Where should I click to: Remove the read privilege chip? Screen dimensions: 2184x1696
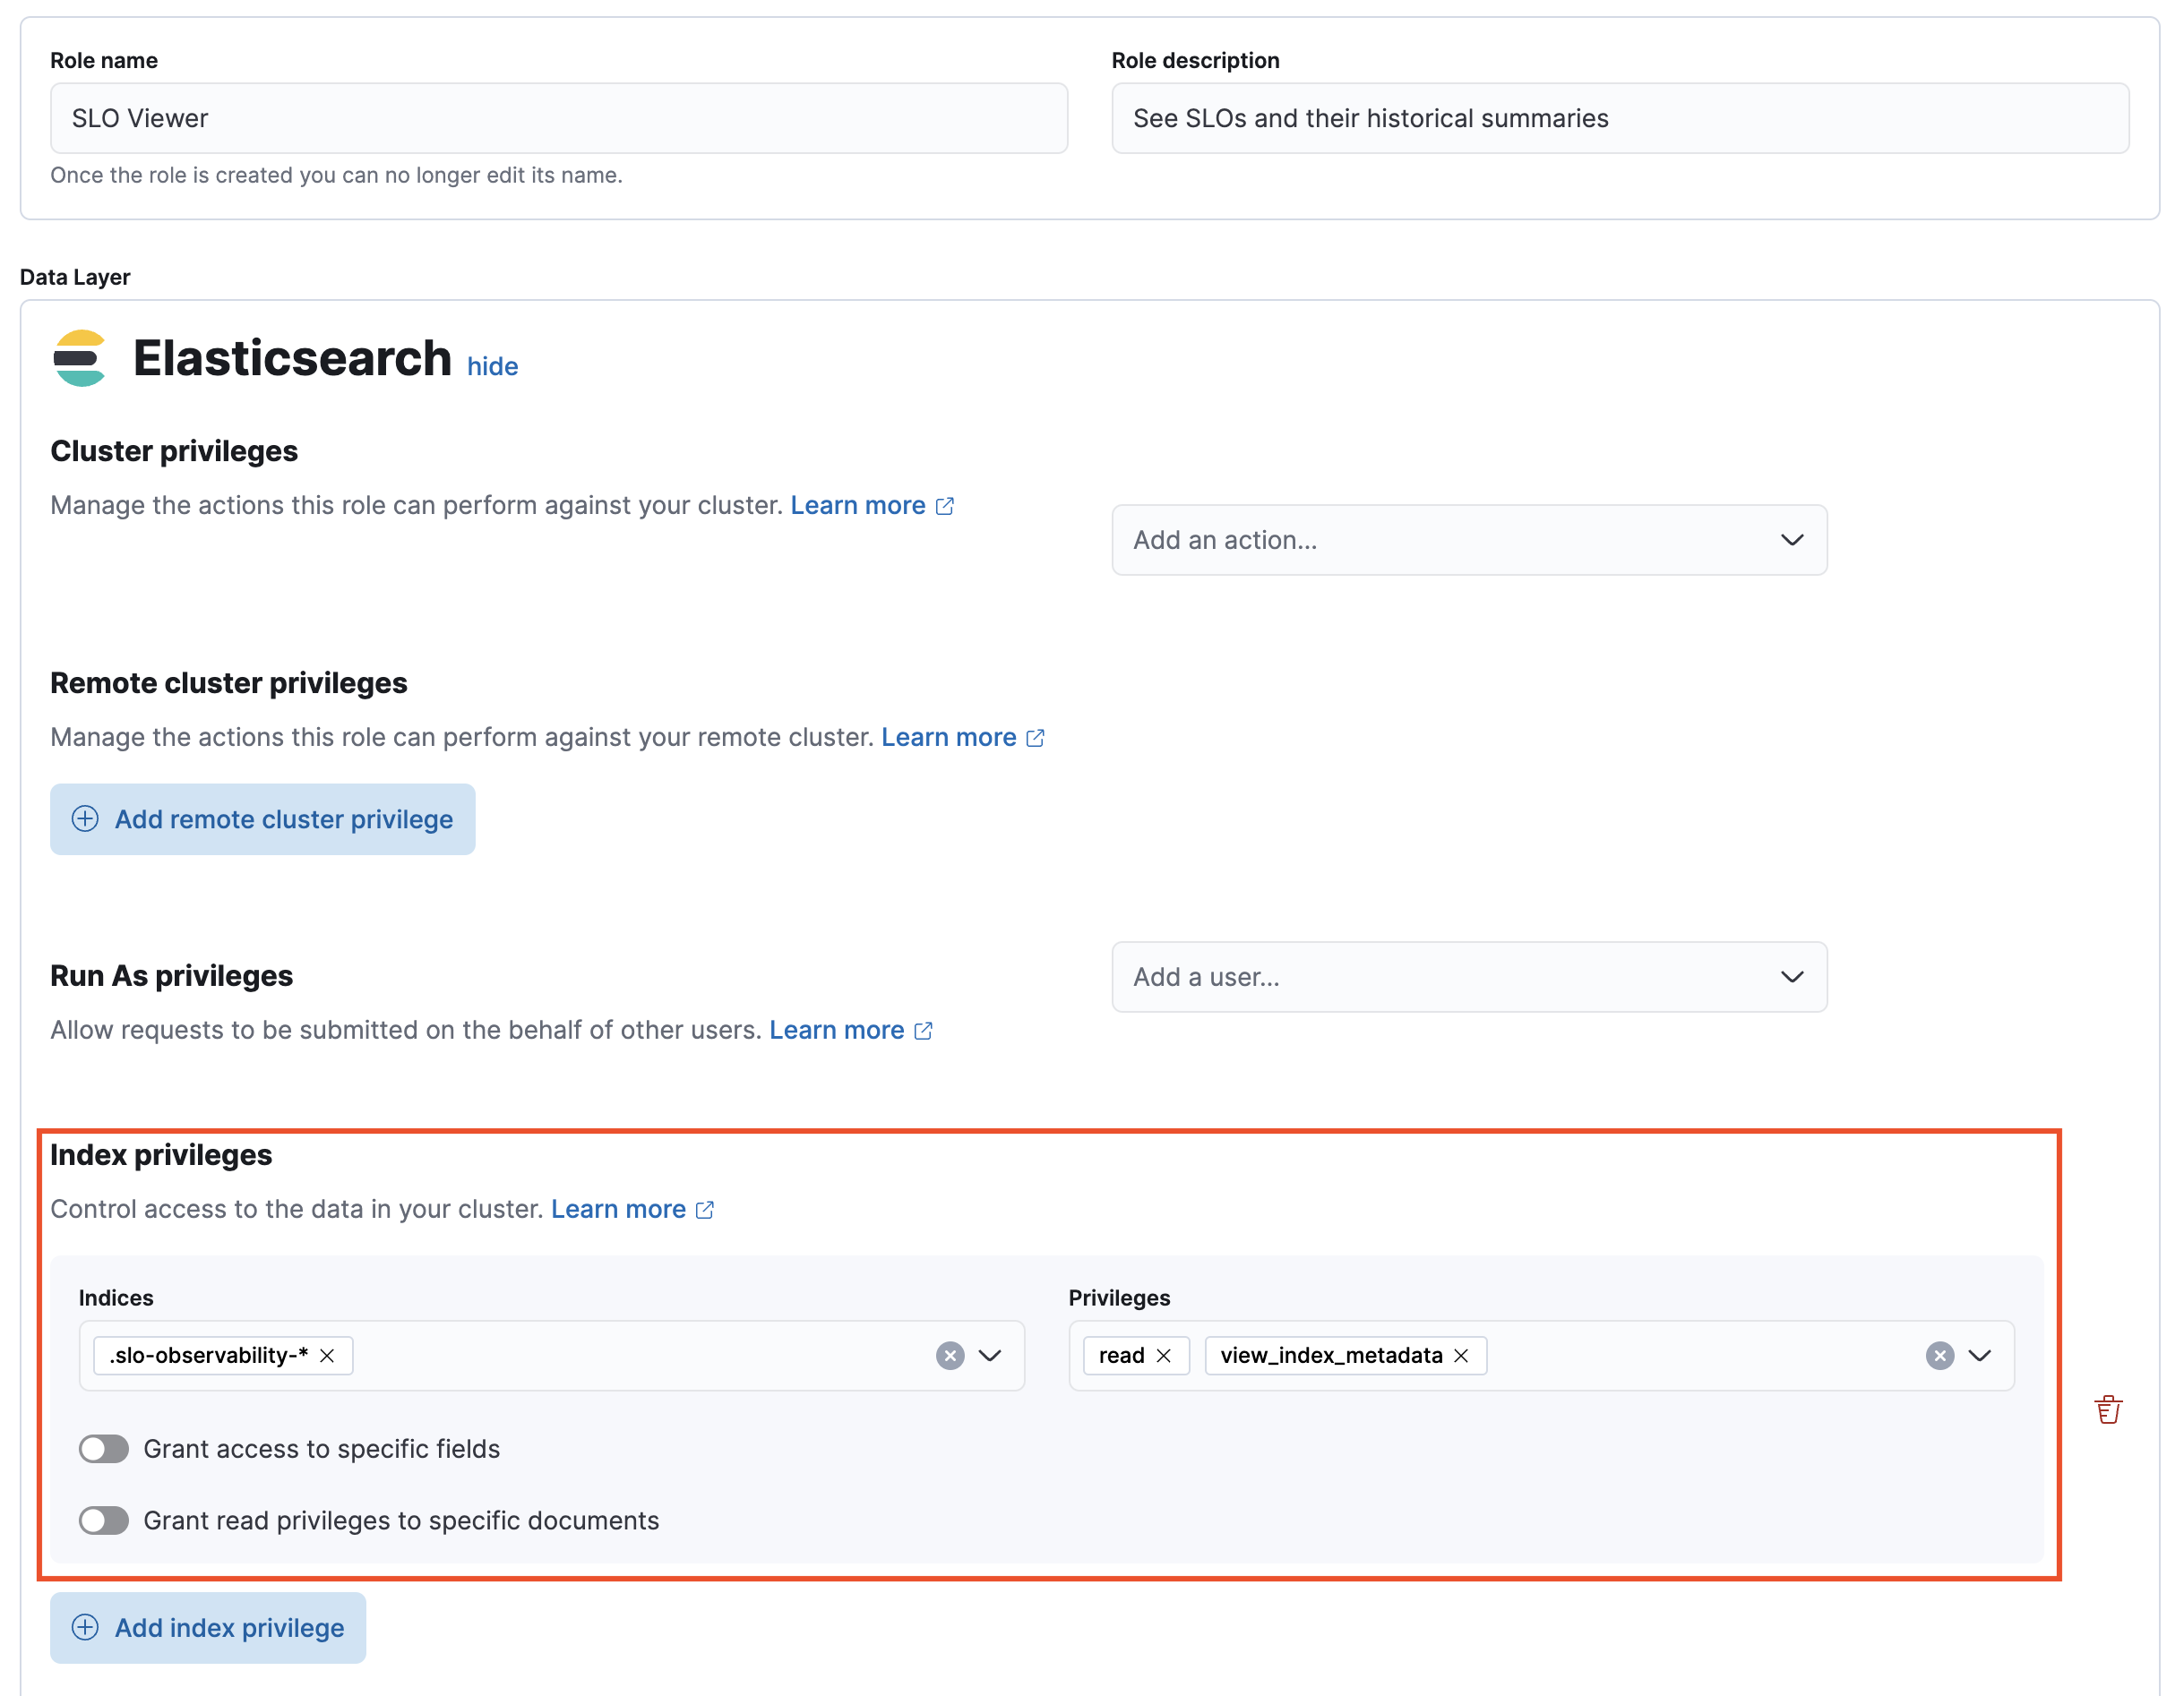pyautogui.click(x=1164, y=1355)
